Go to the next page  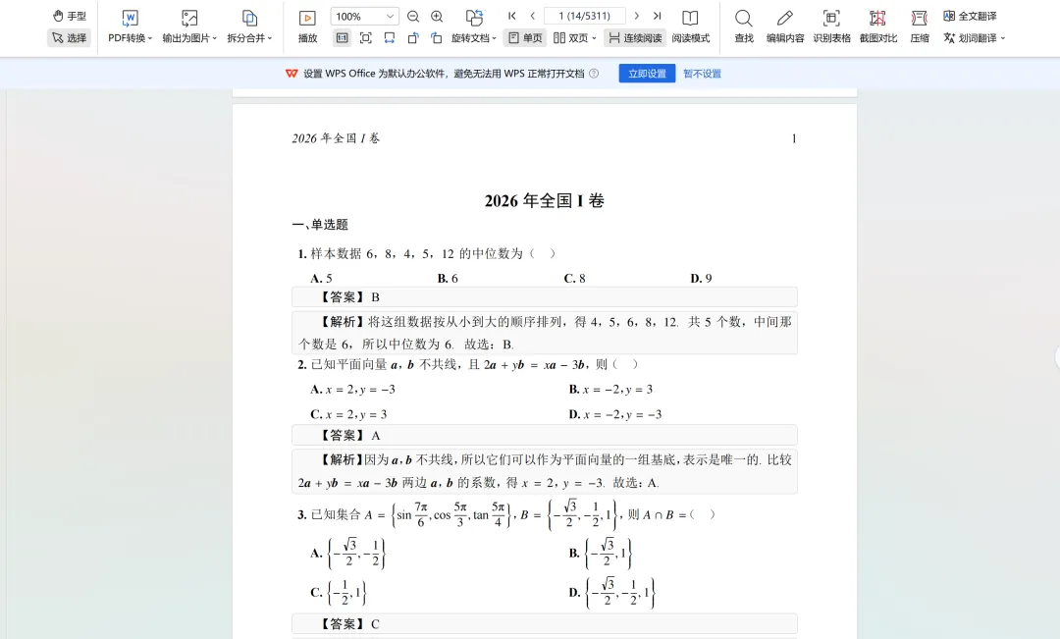(x=636, y=16)
